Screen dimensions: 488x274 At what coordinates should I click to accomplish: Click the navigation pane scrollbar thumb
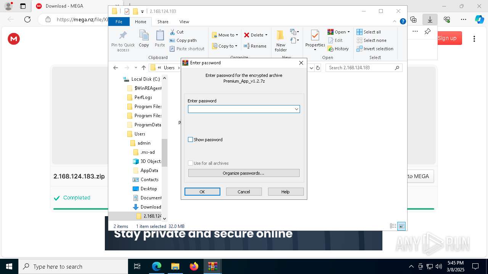click(x=164, y=153)
